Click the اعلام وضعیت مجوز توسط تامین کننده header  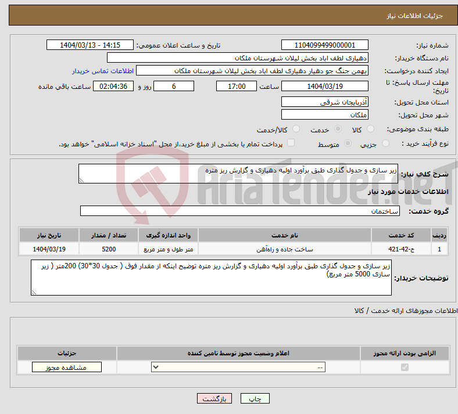(238, 353)
